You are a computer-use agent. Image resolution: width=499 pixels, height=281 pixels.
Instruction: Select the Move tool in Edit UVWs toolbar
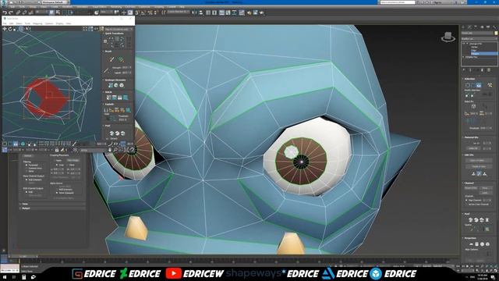[5, 29]
